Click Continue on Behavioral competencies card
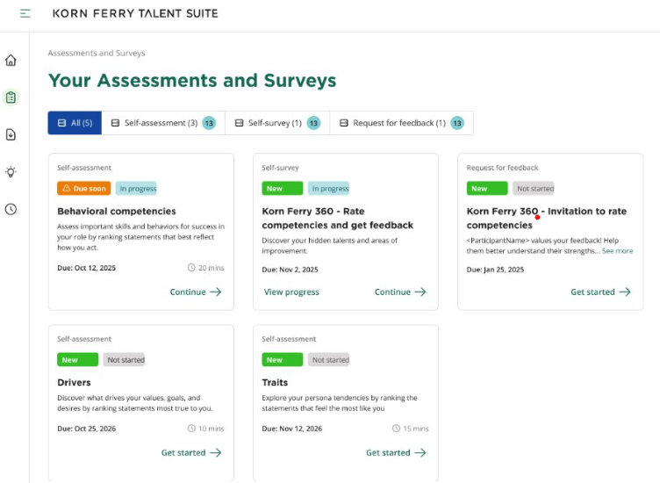 tap(196, 292)
